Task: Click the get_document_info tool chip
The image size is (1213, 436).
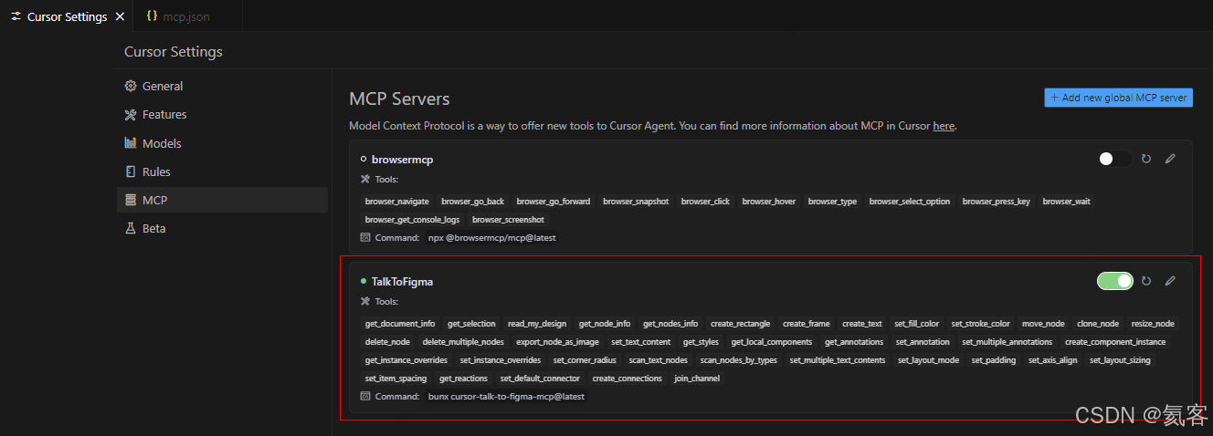Action: point(400,324)
